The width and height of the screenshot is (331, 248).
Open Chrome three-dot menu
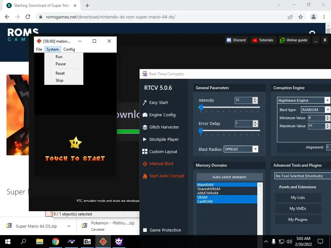(324, 17)
